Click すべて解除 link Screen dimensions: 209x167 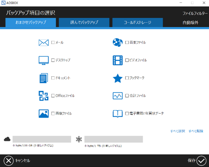click(x=196, y=131)
